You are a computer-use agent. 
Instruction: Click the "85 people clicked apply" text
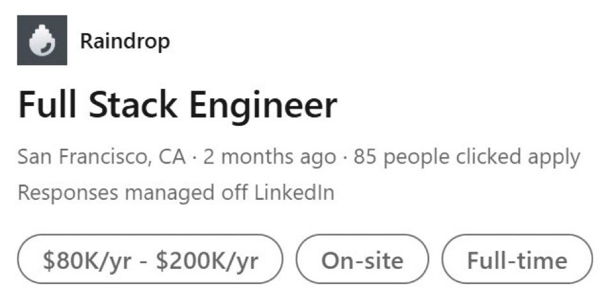tap(466, 156)
